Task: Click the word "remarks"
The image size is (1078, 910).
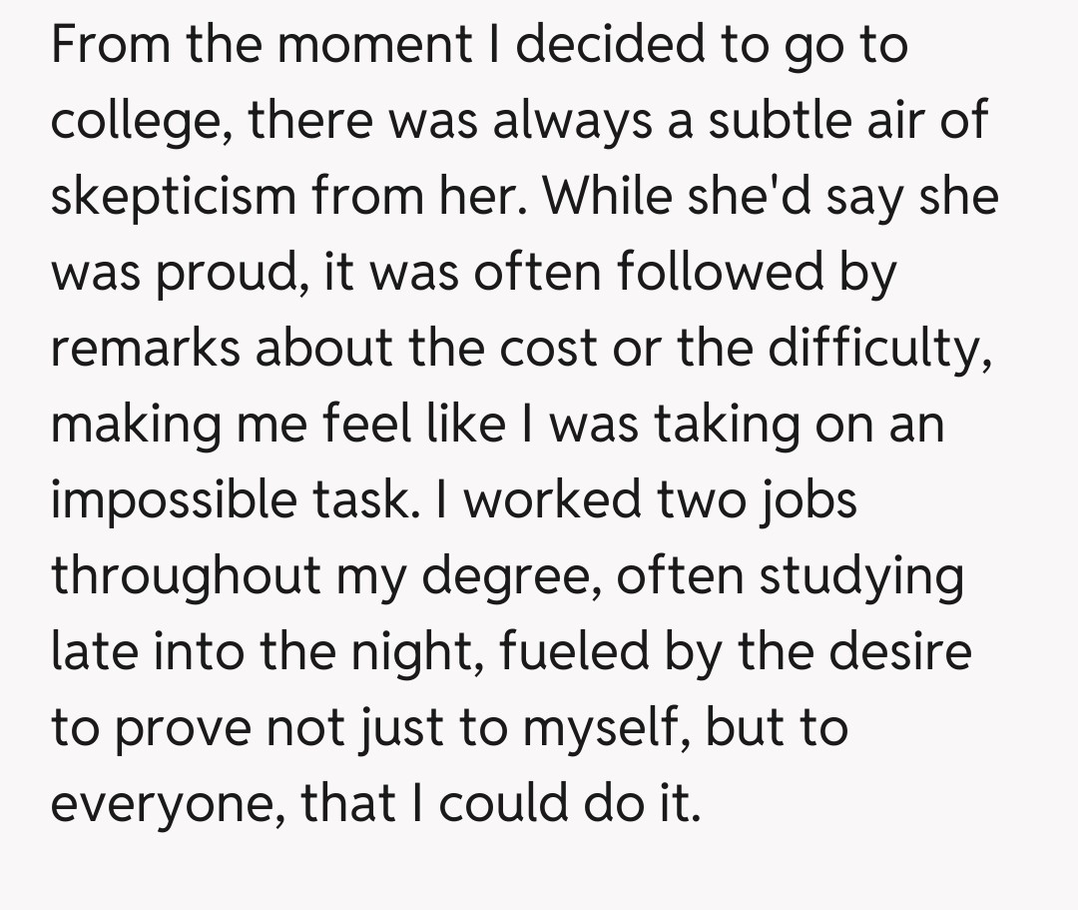Action: (x=146, y=349)
